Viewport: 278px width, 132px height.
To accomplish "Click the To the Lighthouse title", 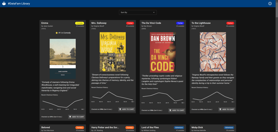I will coord(201,23).
